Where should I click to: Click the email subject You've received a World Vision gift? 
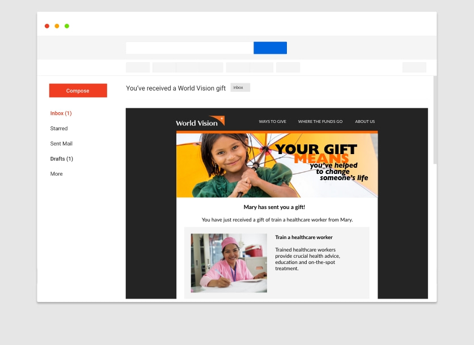tap(176, 88)
